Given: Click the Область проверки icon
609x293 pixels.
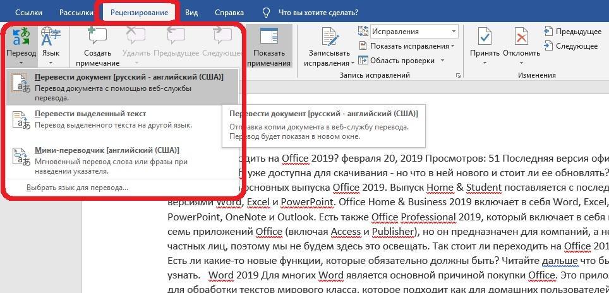Looking at the screenshot, I should 363,61.
